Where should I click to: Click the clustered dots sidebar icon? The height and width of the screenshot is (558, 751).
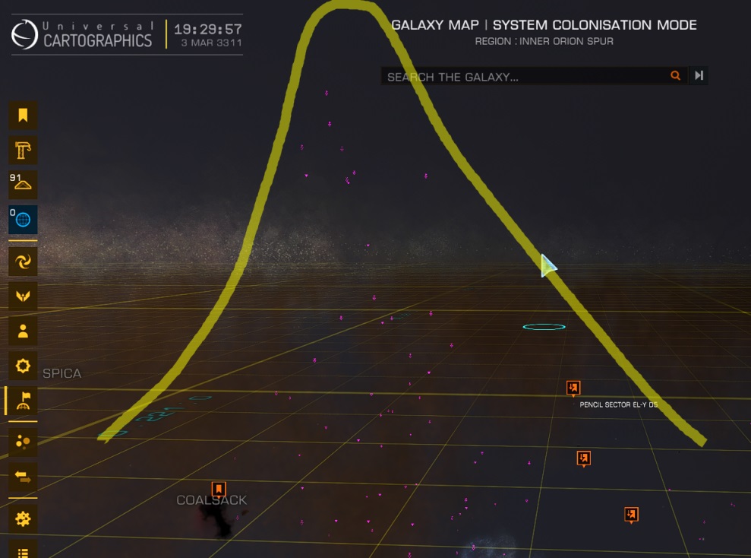tap(23, 442)
